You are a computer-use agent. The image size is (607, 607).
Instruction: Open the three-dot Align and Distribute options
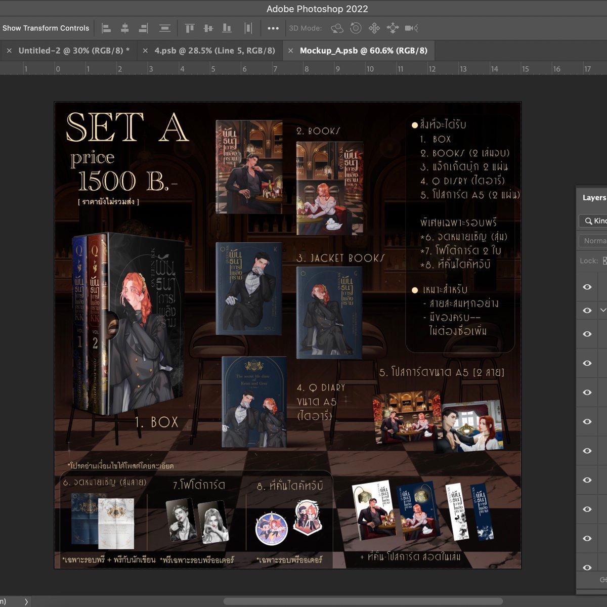[x=273, y=28]
